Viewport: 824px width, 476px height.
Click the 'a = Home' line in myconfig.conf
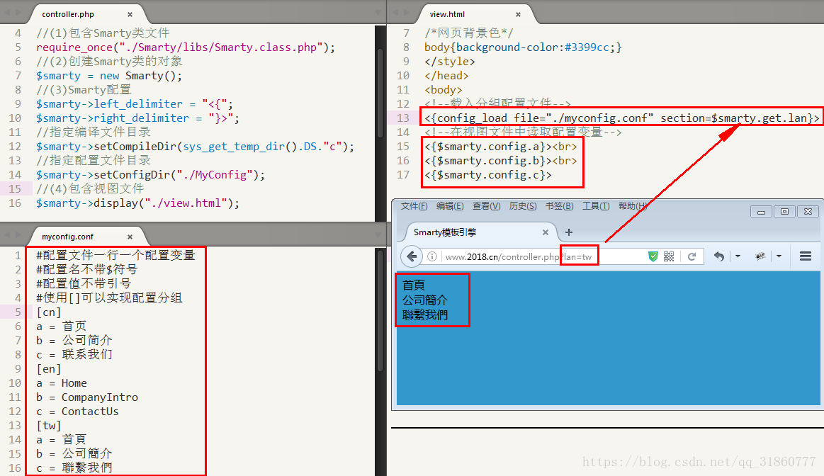tap(62, 383)
